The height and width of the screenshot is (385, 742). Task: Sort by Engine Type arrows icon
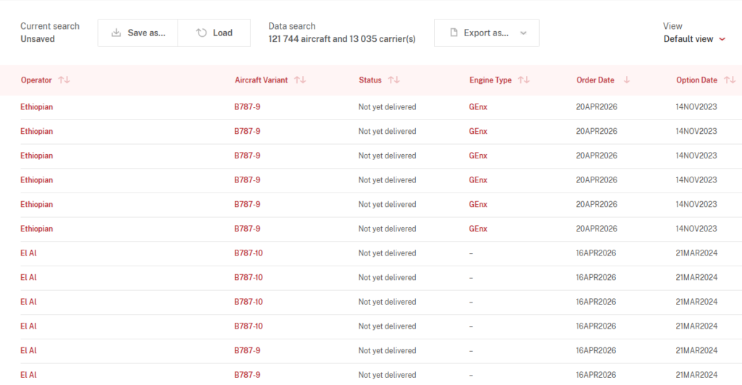pos(524,80)
